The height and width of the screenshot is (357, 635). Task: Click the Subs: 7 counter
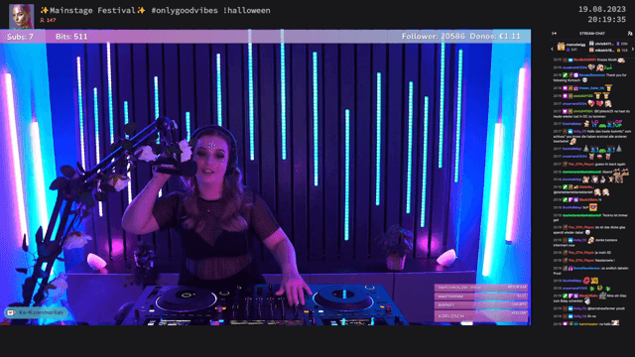click(x=20, y=37)
